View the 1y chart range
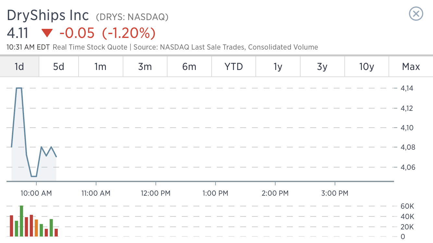Screen dimensions: 433x243 click(x=278, y=67)
